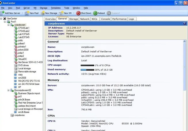
Task: Collapse the corpdevxen server node
Action: [x=8, y=25]
